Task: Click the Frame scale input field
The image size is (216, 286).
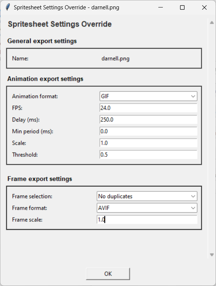Action: click(x=147, y=219)
